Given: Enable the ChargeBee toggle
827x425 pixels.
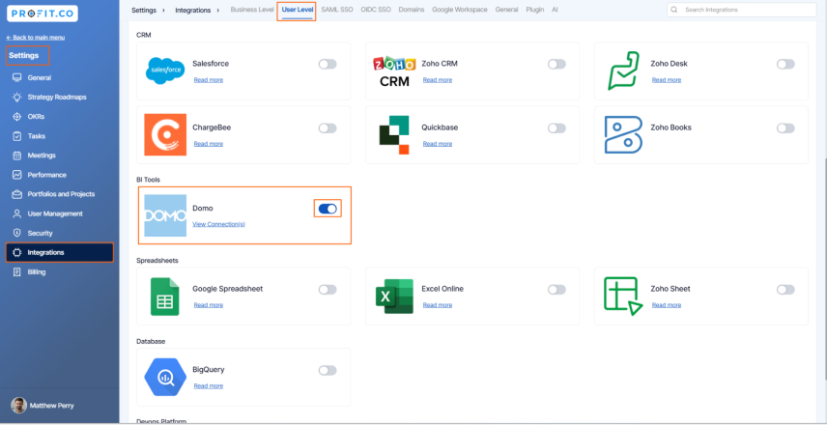Looking at the screenshot, I should click(327, 128).
